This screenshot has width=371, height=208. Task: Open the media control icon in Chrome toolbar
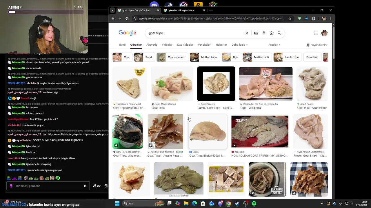tap(306, 18)
